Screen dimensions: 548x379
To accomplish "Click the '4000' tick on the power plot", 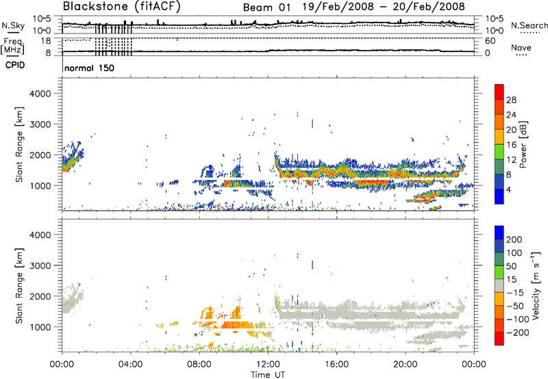I will pos(40,94).
